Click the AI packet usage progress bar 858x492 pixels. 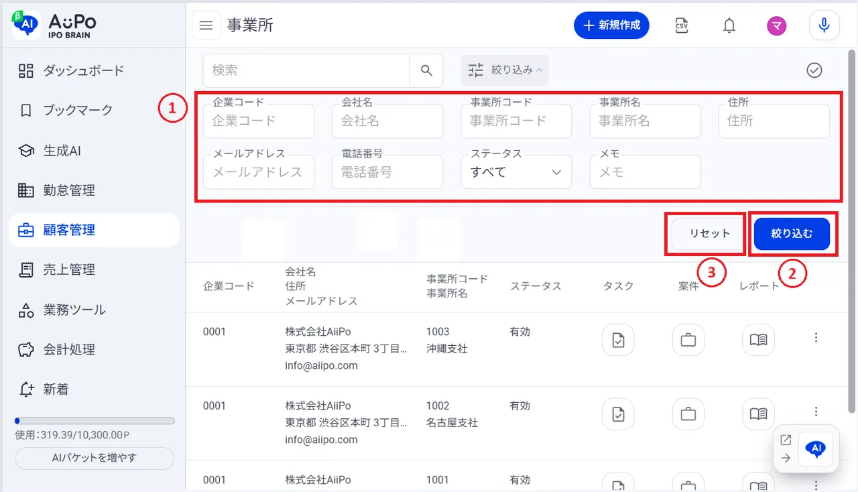coord(95,421)
